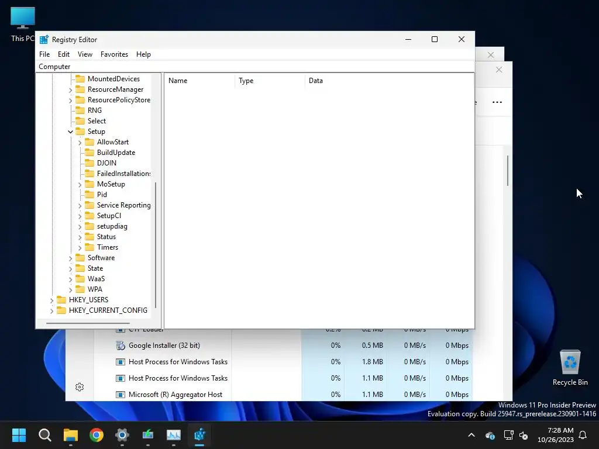Viewport: 599px width, 449px height.
Task: Open Task Manager settings gear icon
Action: [80, 387]
